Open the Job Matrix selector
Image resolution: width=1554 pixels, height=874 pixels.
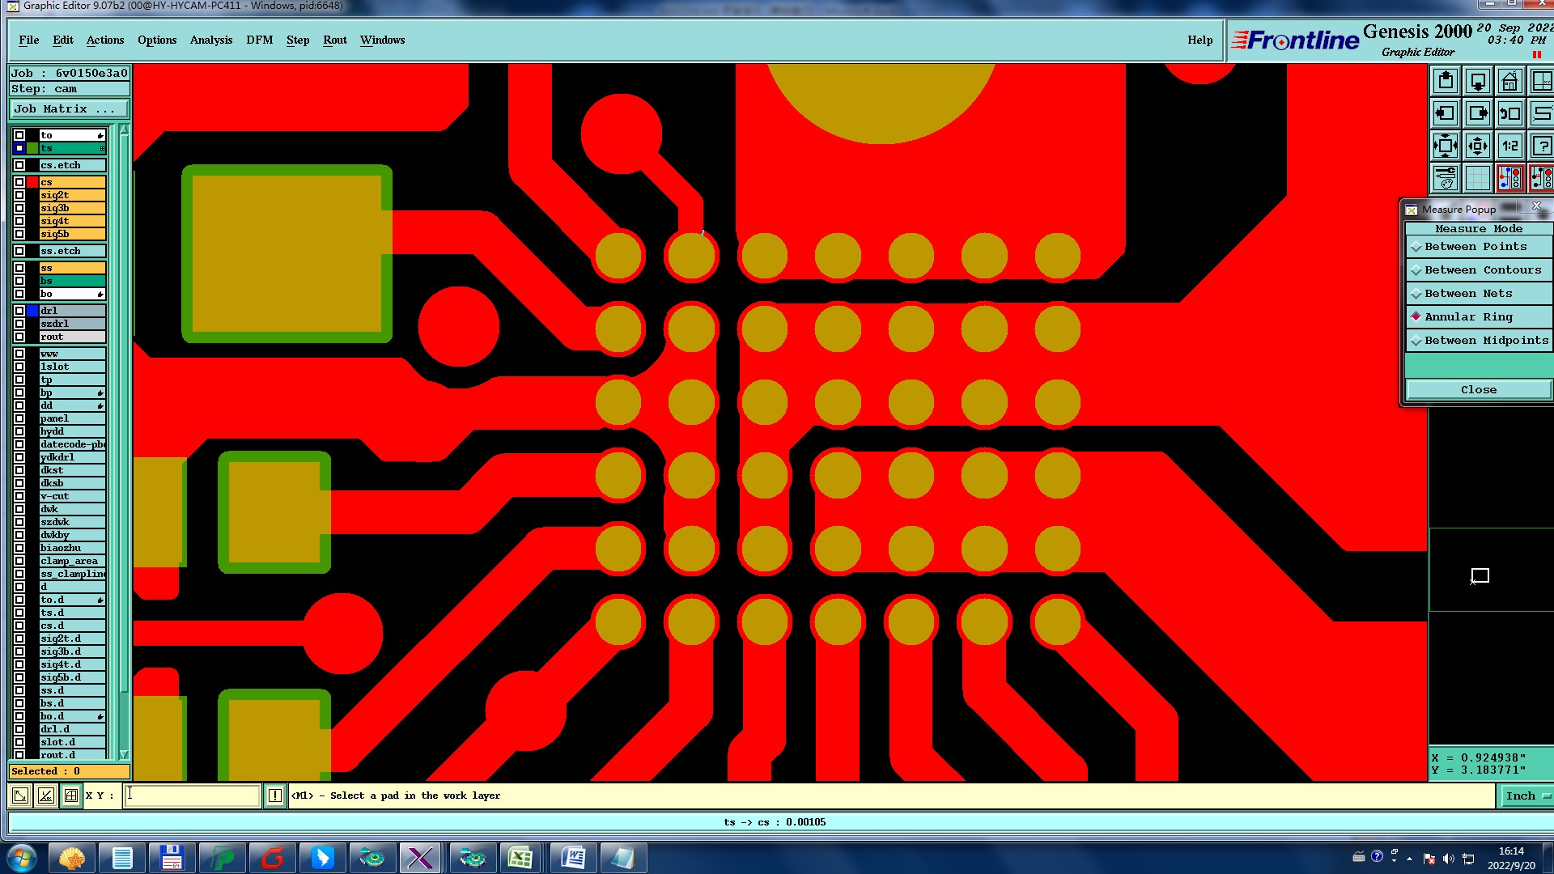coord(69,109)
